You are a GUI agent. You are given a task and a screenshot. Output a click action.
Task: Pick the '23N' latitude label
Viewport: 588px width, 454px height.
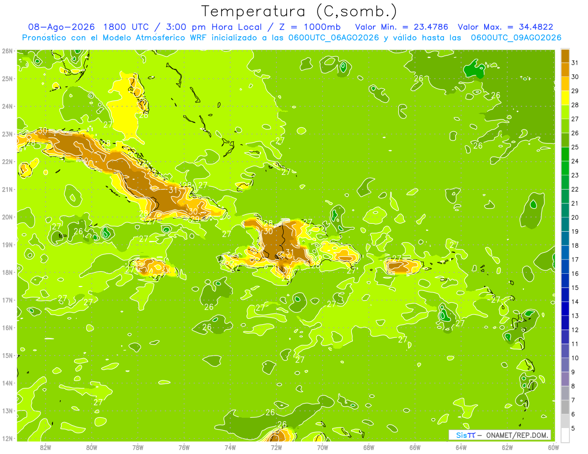[x=7, y=134]
